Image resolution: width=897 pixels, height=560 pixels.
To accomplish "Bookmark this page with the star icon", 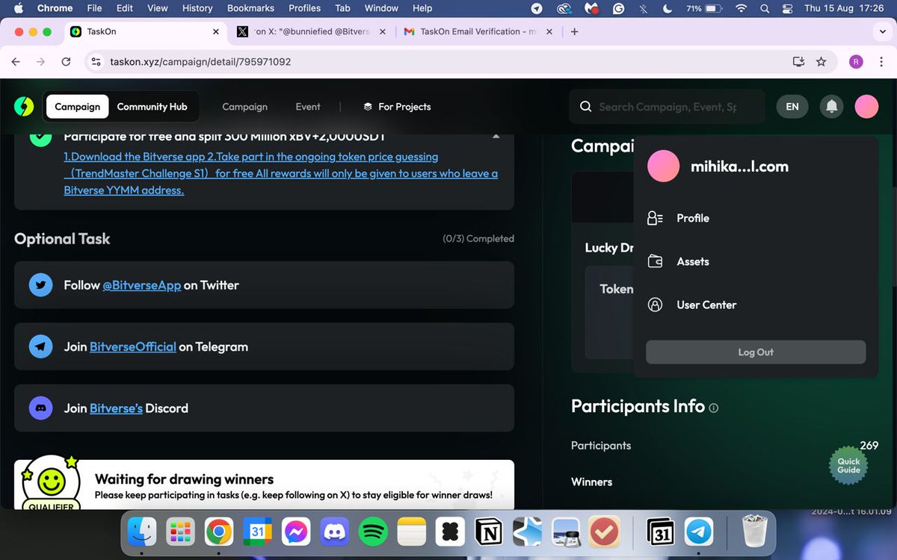I will 822,62.
